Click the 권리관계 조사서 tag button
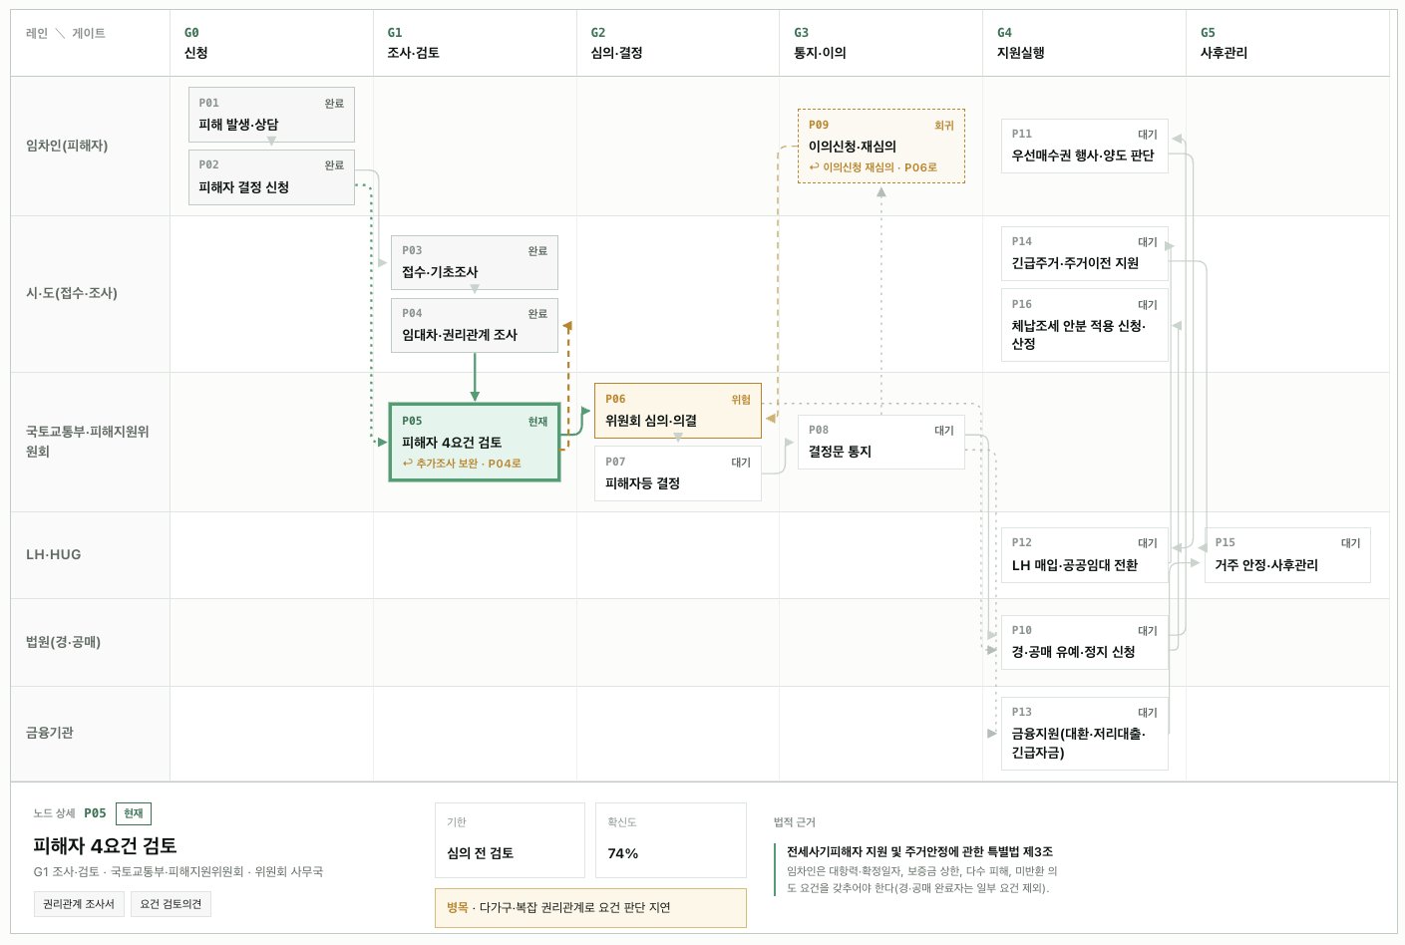This screenshot has width=1405, height=945. click(79, 904)
